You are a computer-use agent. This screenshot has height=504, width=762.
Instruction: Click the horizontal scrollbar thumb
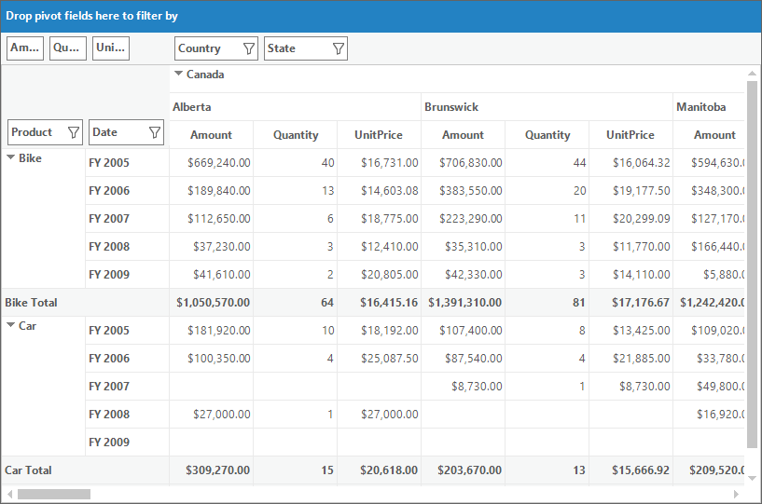point(54,495)
